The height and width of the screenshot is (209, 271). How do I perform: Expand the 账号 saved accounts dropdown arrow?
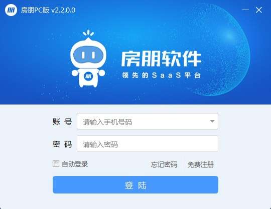[212, 121]
